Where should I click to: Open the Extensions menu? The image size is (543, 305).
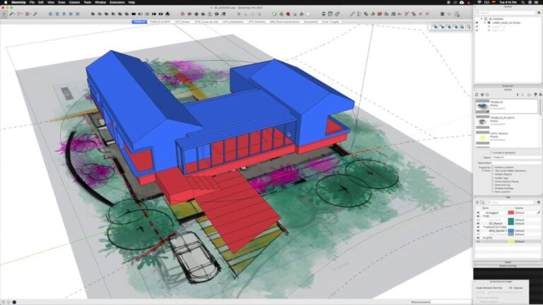[x=117, y=2]
